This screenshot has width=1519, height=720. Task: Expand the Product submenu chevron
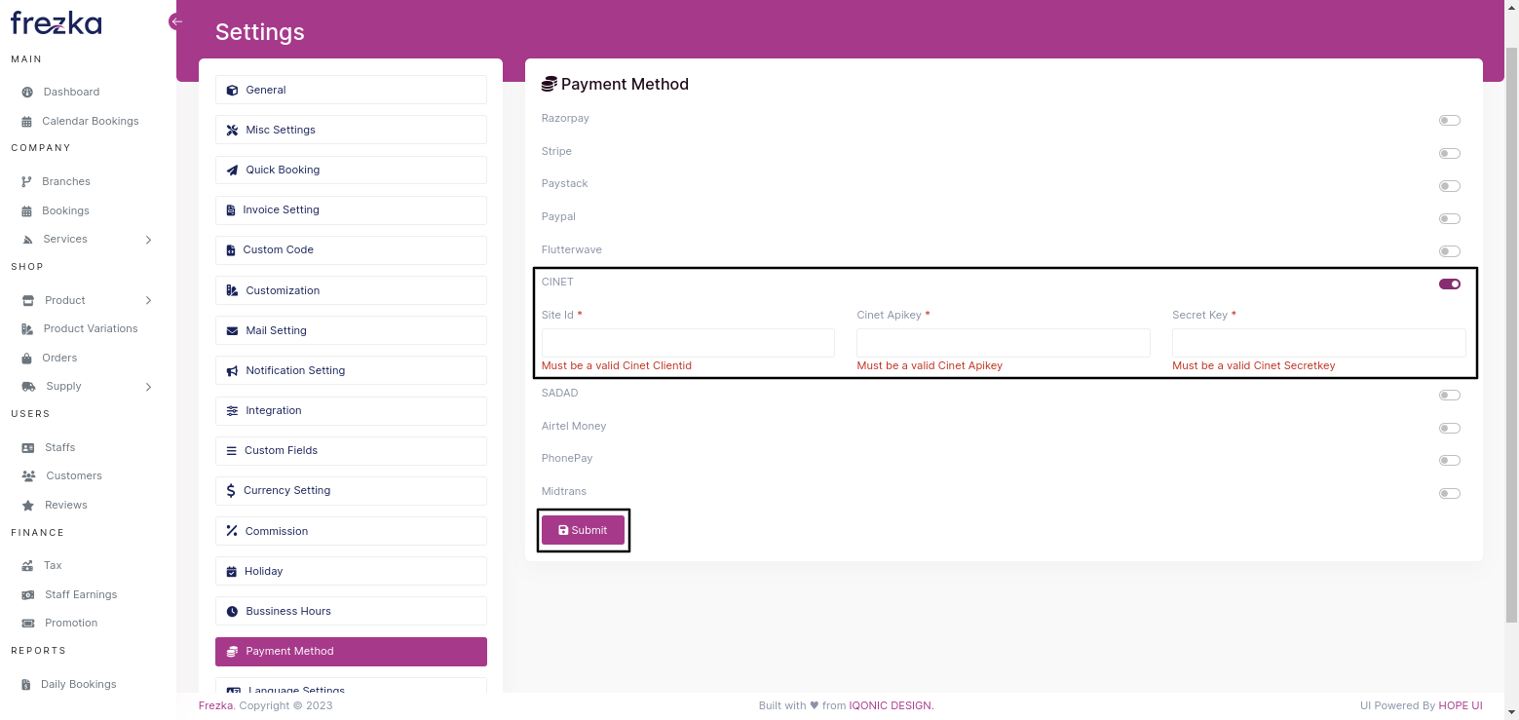pos(149,300)
